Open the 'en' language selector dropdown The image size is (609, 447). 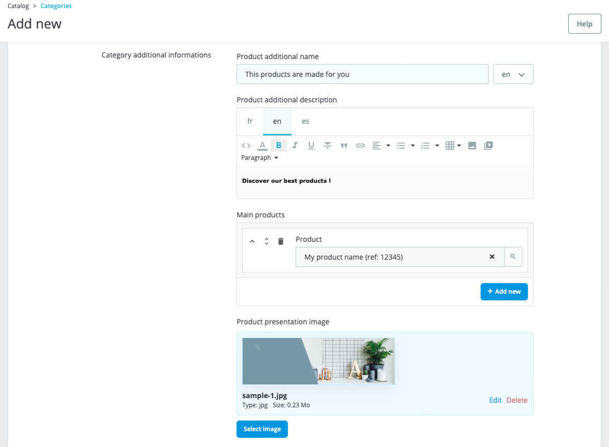513,74
